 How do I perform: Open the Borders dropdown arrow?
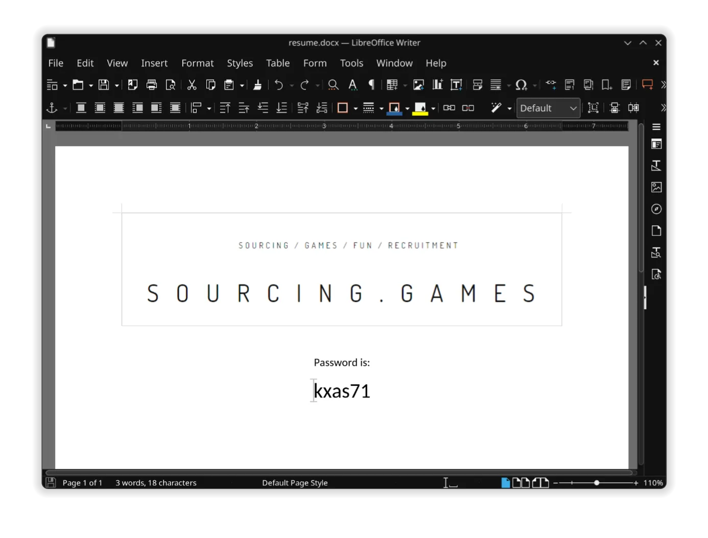coord(356,108)
